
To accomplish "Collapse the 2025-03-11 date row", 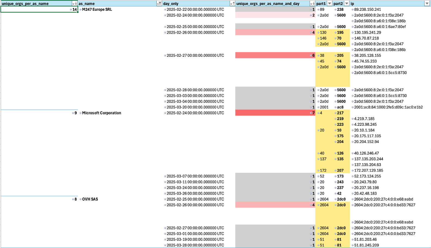I will [x=165, y=182].
